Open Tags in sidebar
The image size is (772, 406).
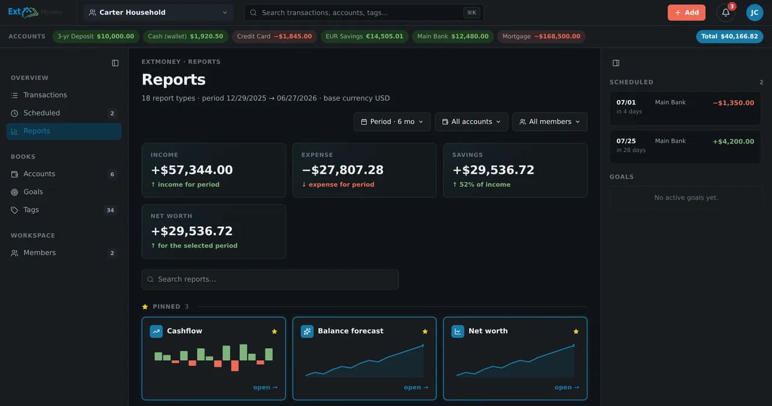click(x=64, y=210)
